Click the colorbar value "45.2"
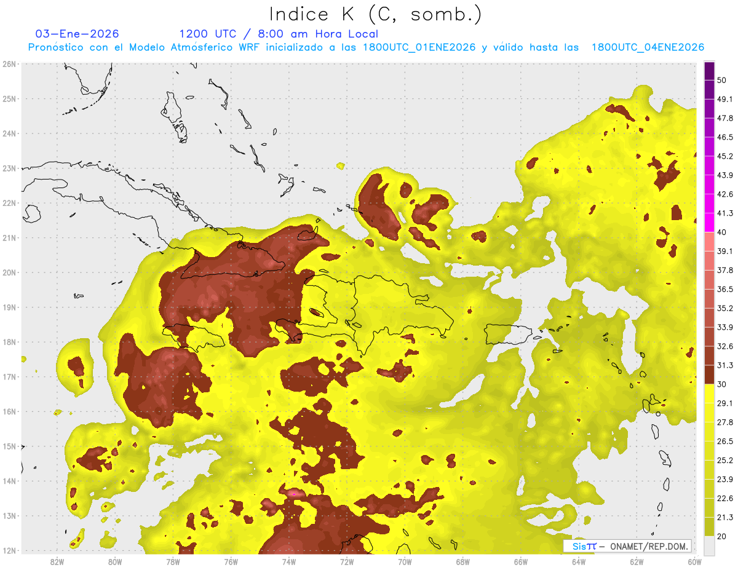738x570 pixels. pos(724,156)
